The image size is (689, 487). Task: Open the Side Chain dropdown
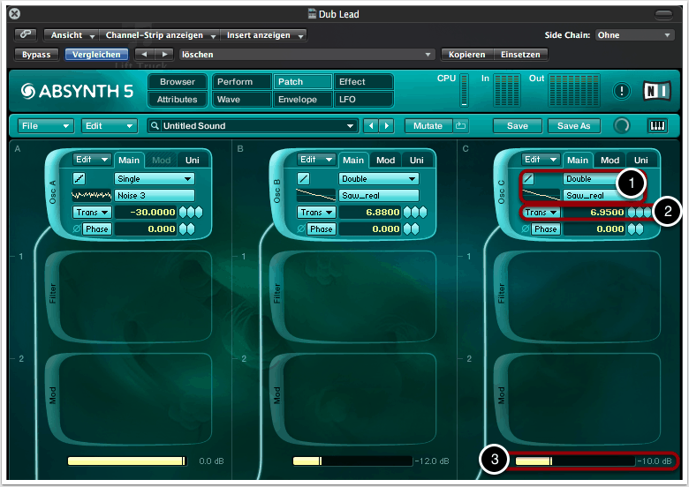pyautogui.click(x=634, y=35)
